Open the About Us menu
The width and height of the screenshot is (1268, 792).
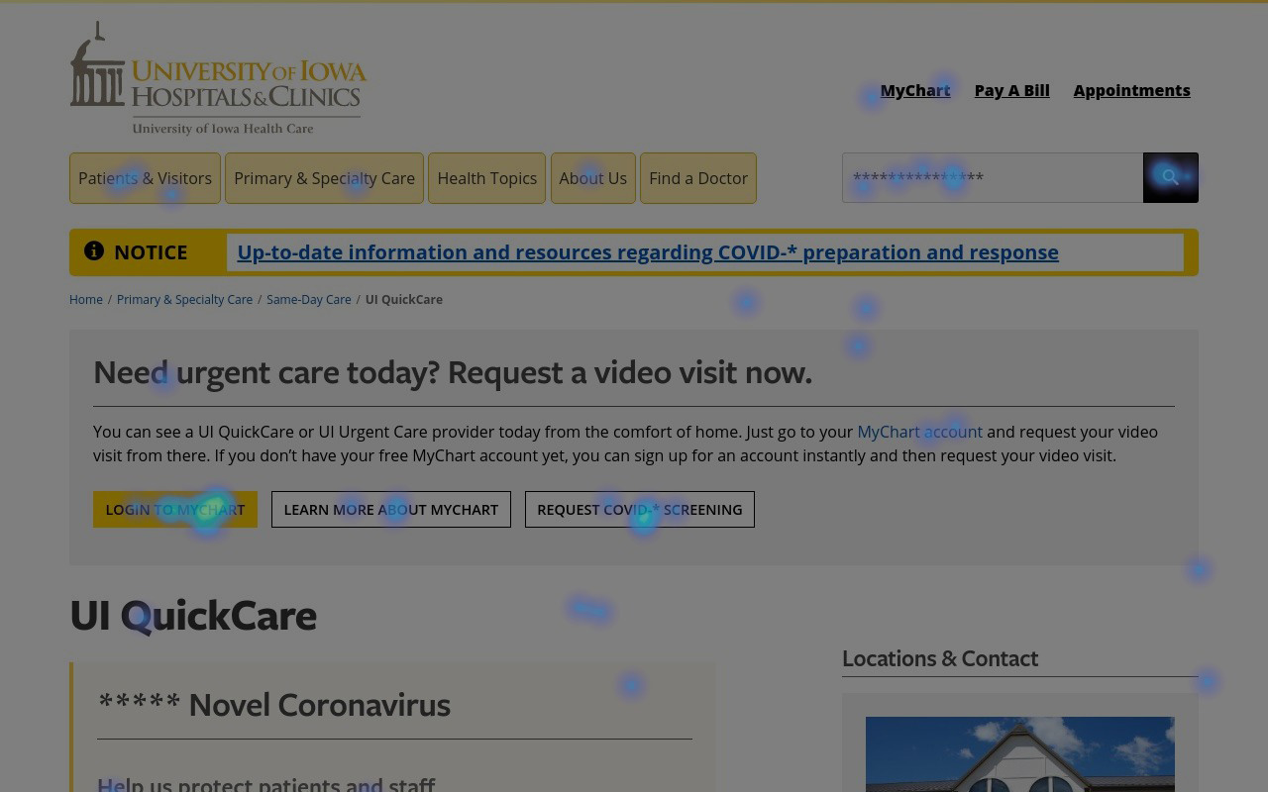point(592,178)
